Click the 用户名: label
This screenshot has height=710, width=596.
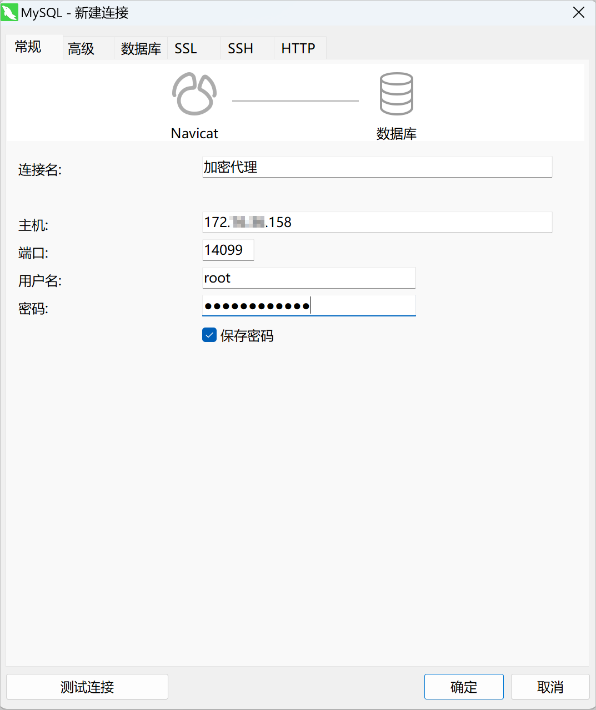(40, 281)
